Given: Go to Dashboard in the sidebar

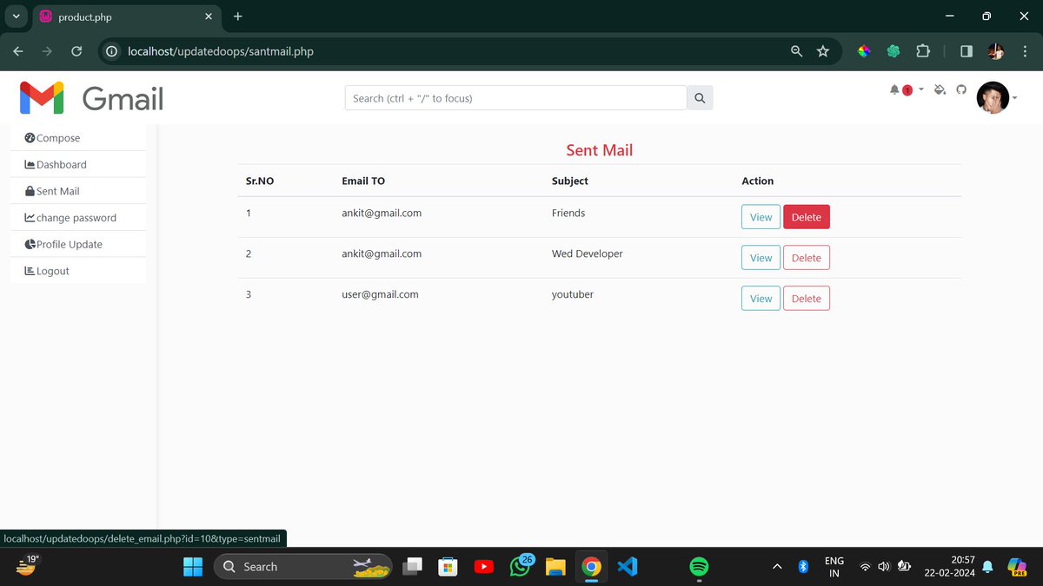Looking at the screenshot, I should [x=78, y=164].
